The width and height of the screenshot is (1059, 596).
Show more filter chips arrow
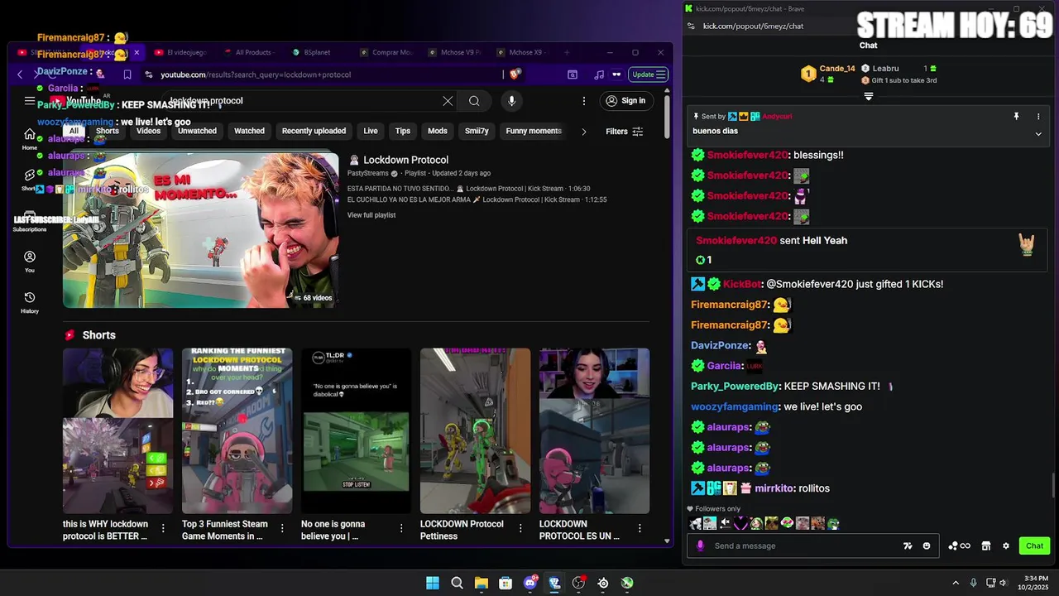click(x=583, y=131)
